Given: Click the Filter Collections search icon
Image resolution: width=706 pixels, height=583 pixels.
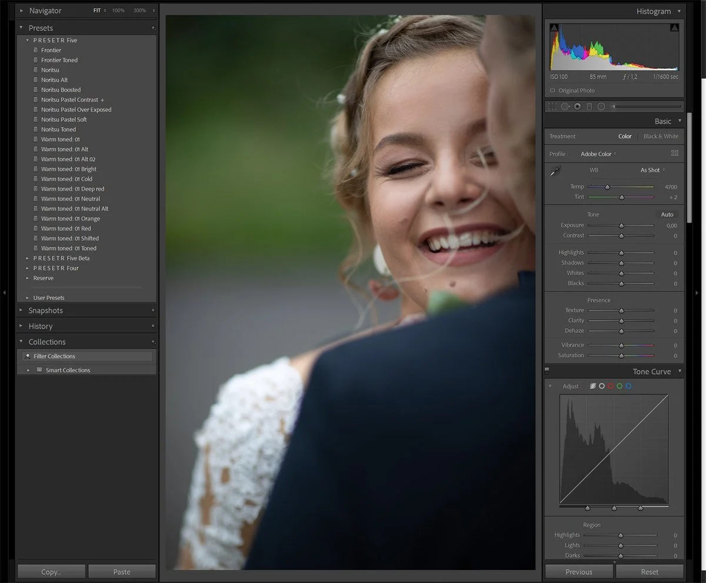Looking at the screenshot, I should (28, 356).
